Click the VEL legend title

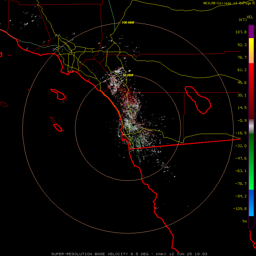[250, 17]
